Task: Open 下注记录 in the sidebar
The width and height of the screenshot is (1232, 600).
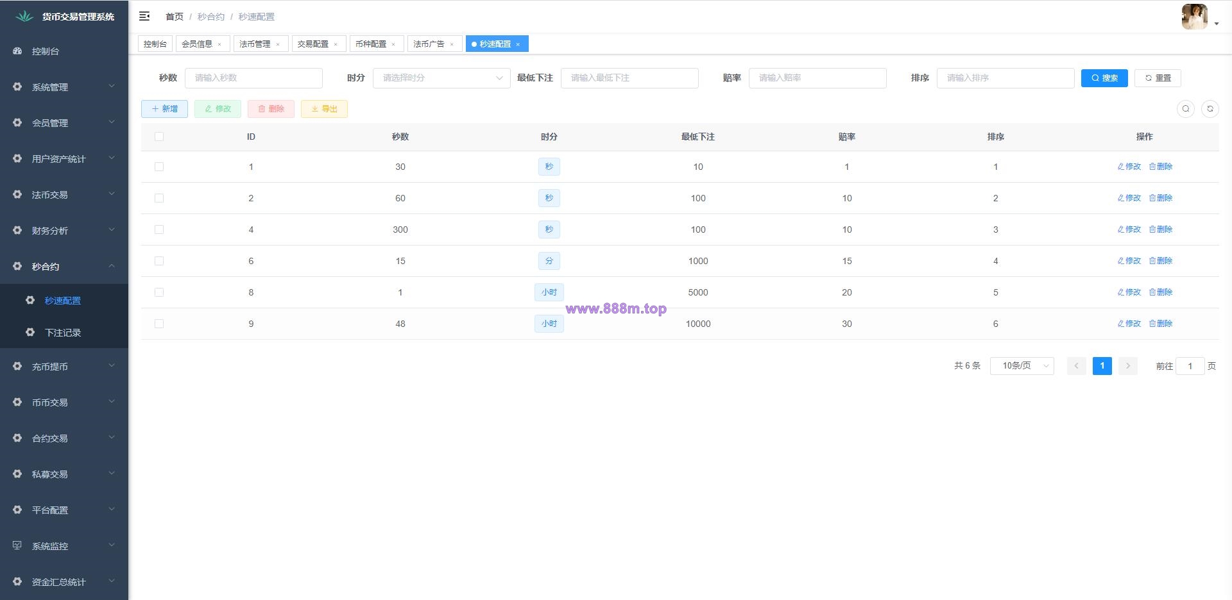Action: tap(63, 333)
